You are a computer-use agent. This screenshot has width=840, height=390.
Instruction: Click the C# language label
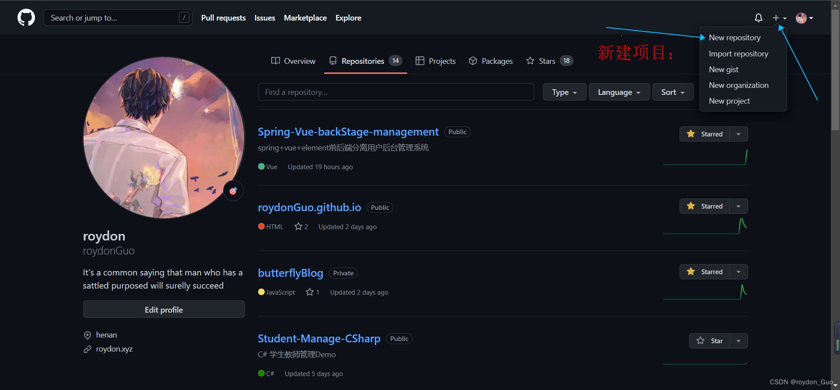pos(270,373)
